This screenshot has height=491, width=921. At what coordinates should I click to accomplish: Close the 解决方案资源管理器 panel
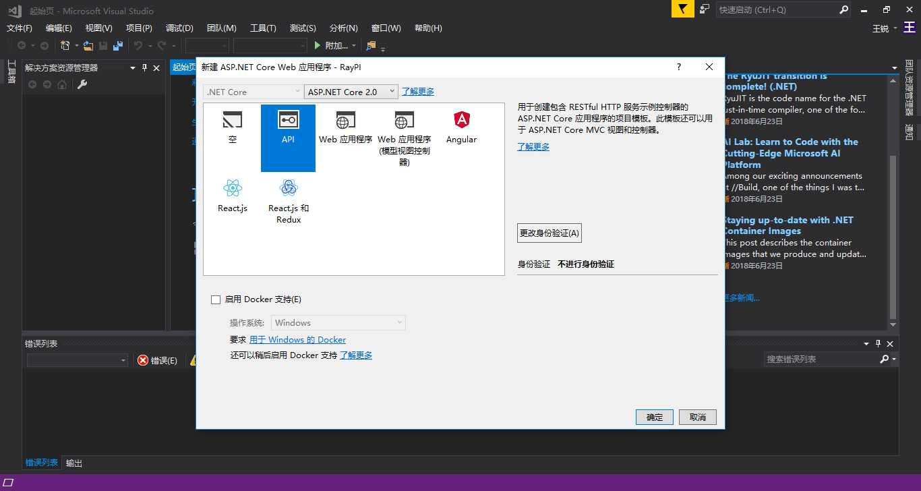click(156, 67)
